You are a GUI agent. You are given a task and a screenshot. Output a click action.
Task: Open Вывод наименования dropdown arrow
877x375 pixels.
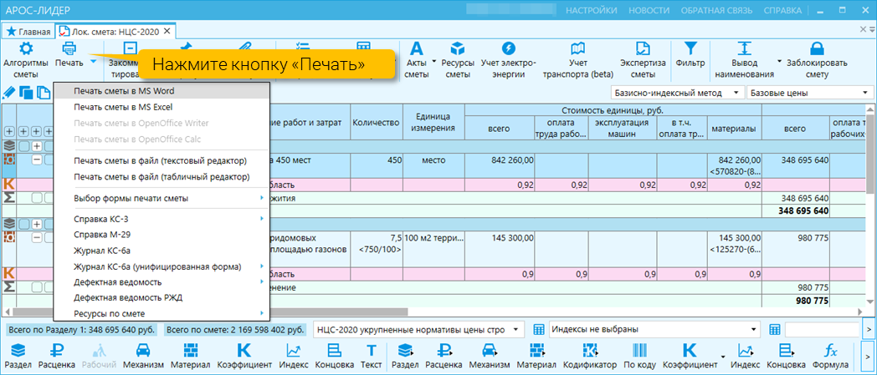click(x=779, y=62)
